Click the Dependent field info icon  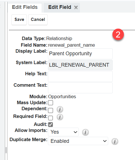60,110
